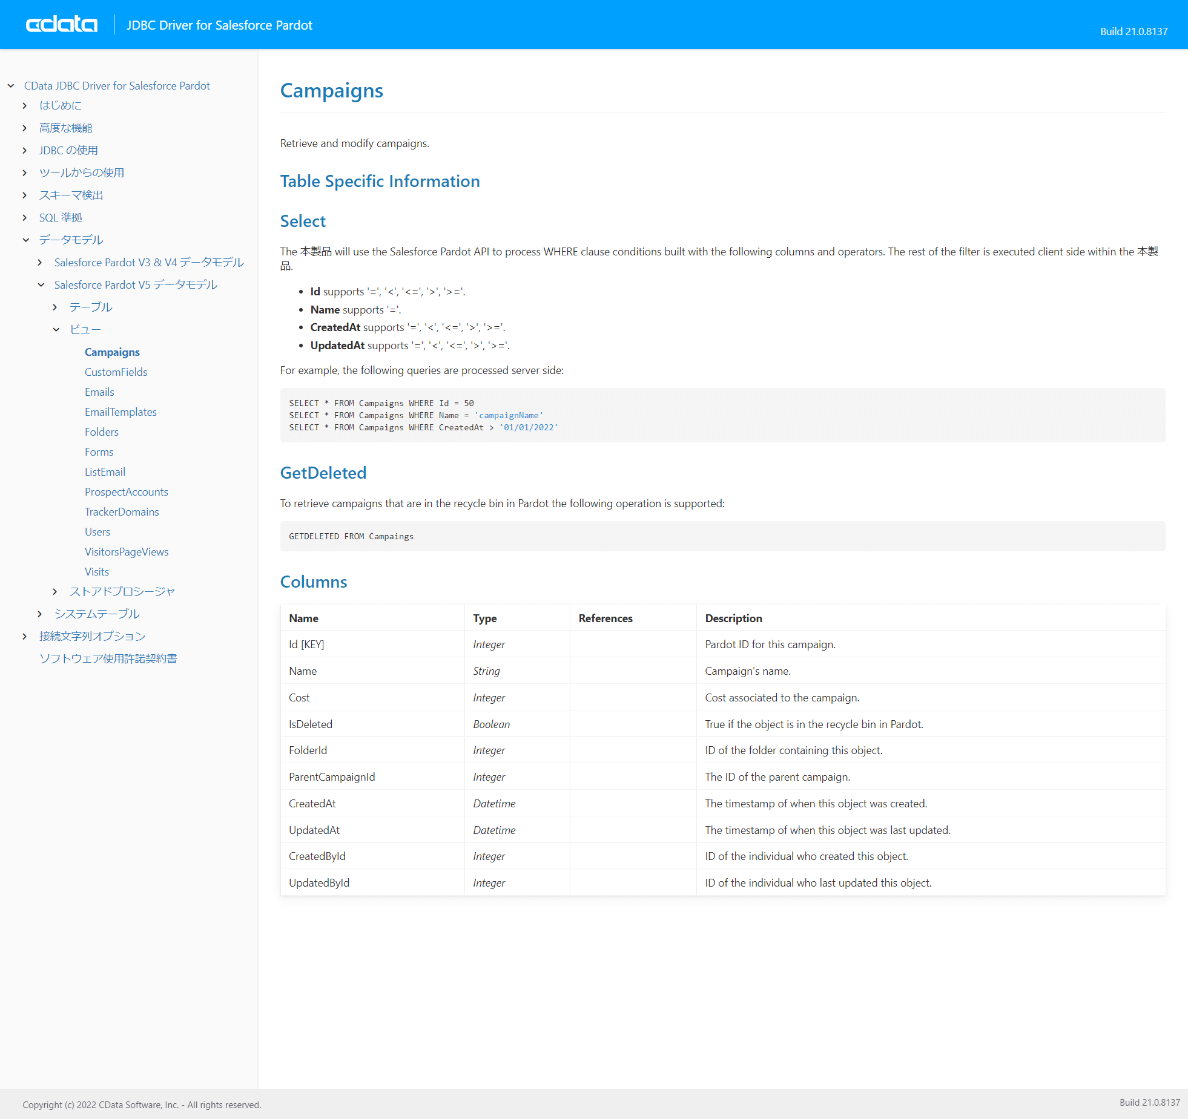Click the CData logo in header
1188x1119 pixels.
pyautogui.click(x=61, y=25)
